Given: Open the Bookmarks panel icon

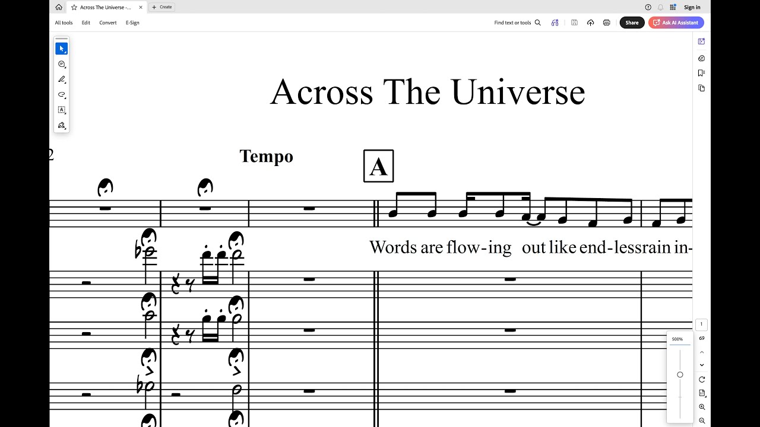Looking at the screenshot, I should coord(701,73).
